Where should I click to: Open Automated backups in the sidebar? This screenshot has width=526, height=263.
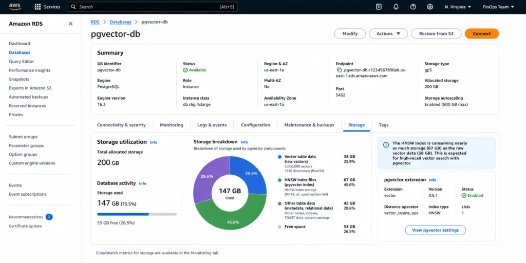tap(29, 97)
